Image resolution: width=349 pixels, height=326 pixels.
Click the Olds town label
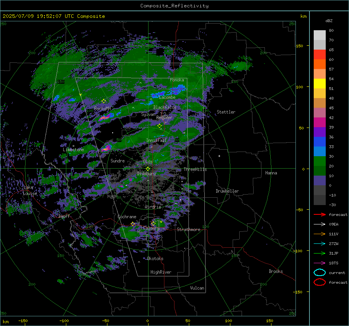click(x=148, y=162)
